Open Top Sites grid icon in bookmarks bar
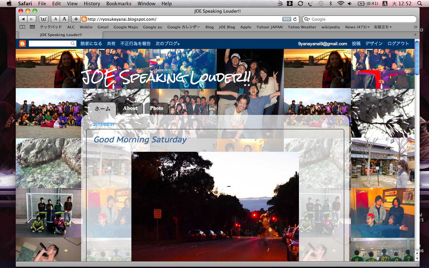The image size is (429, 268). [x=32, y=27]
